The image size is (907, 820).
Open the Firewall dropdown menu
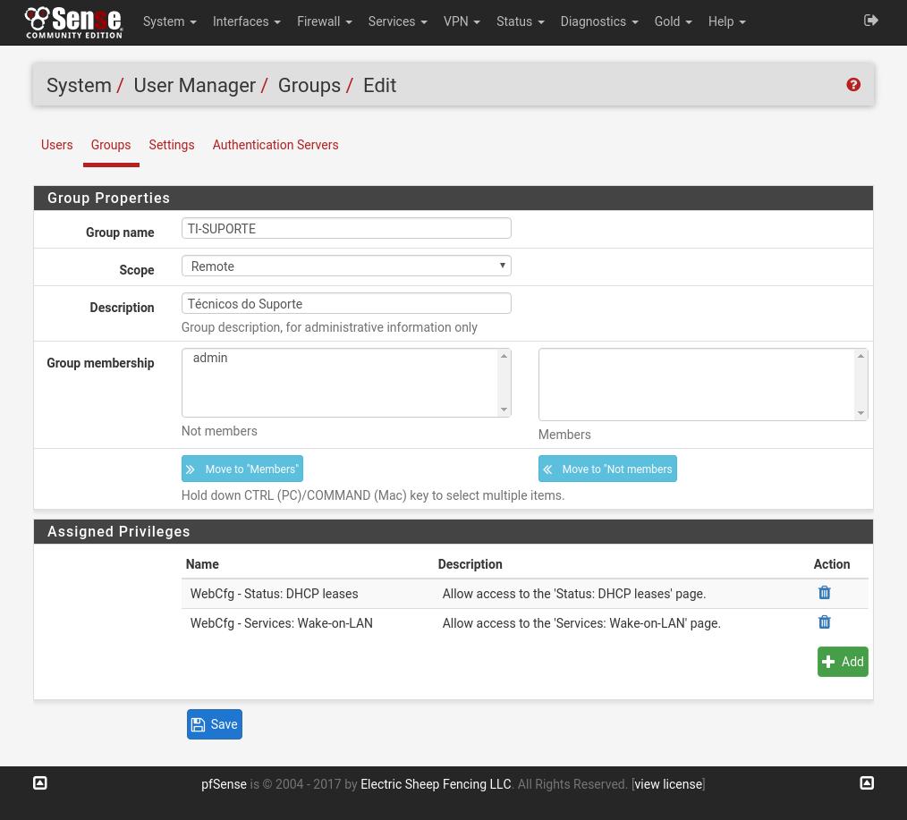[x=324, y=21]
